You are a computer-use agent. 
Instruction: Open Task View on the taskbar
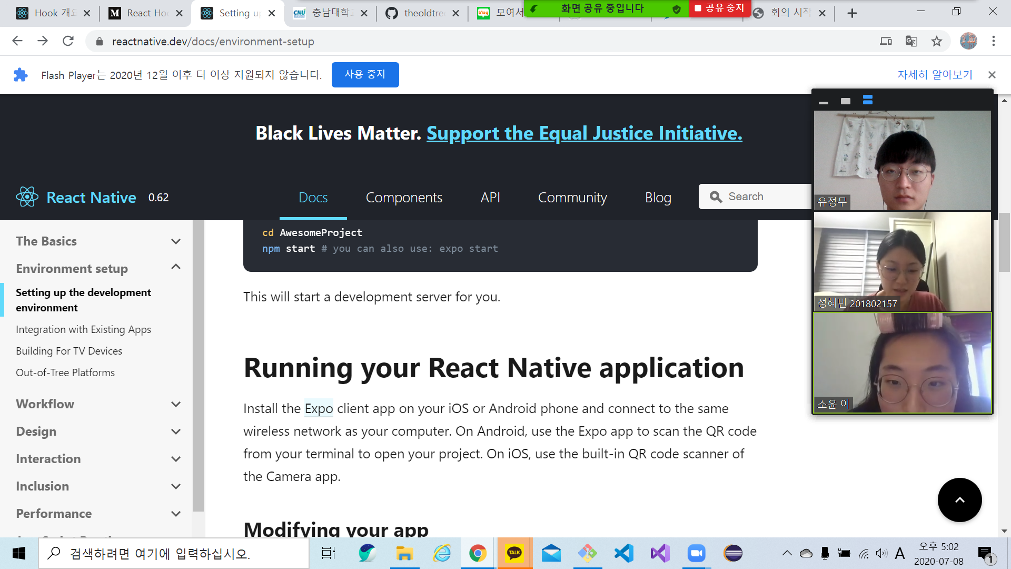click(x=329, y=553)
